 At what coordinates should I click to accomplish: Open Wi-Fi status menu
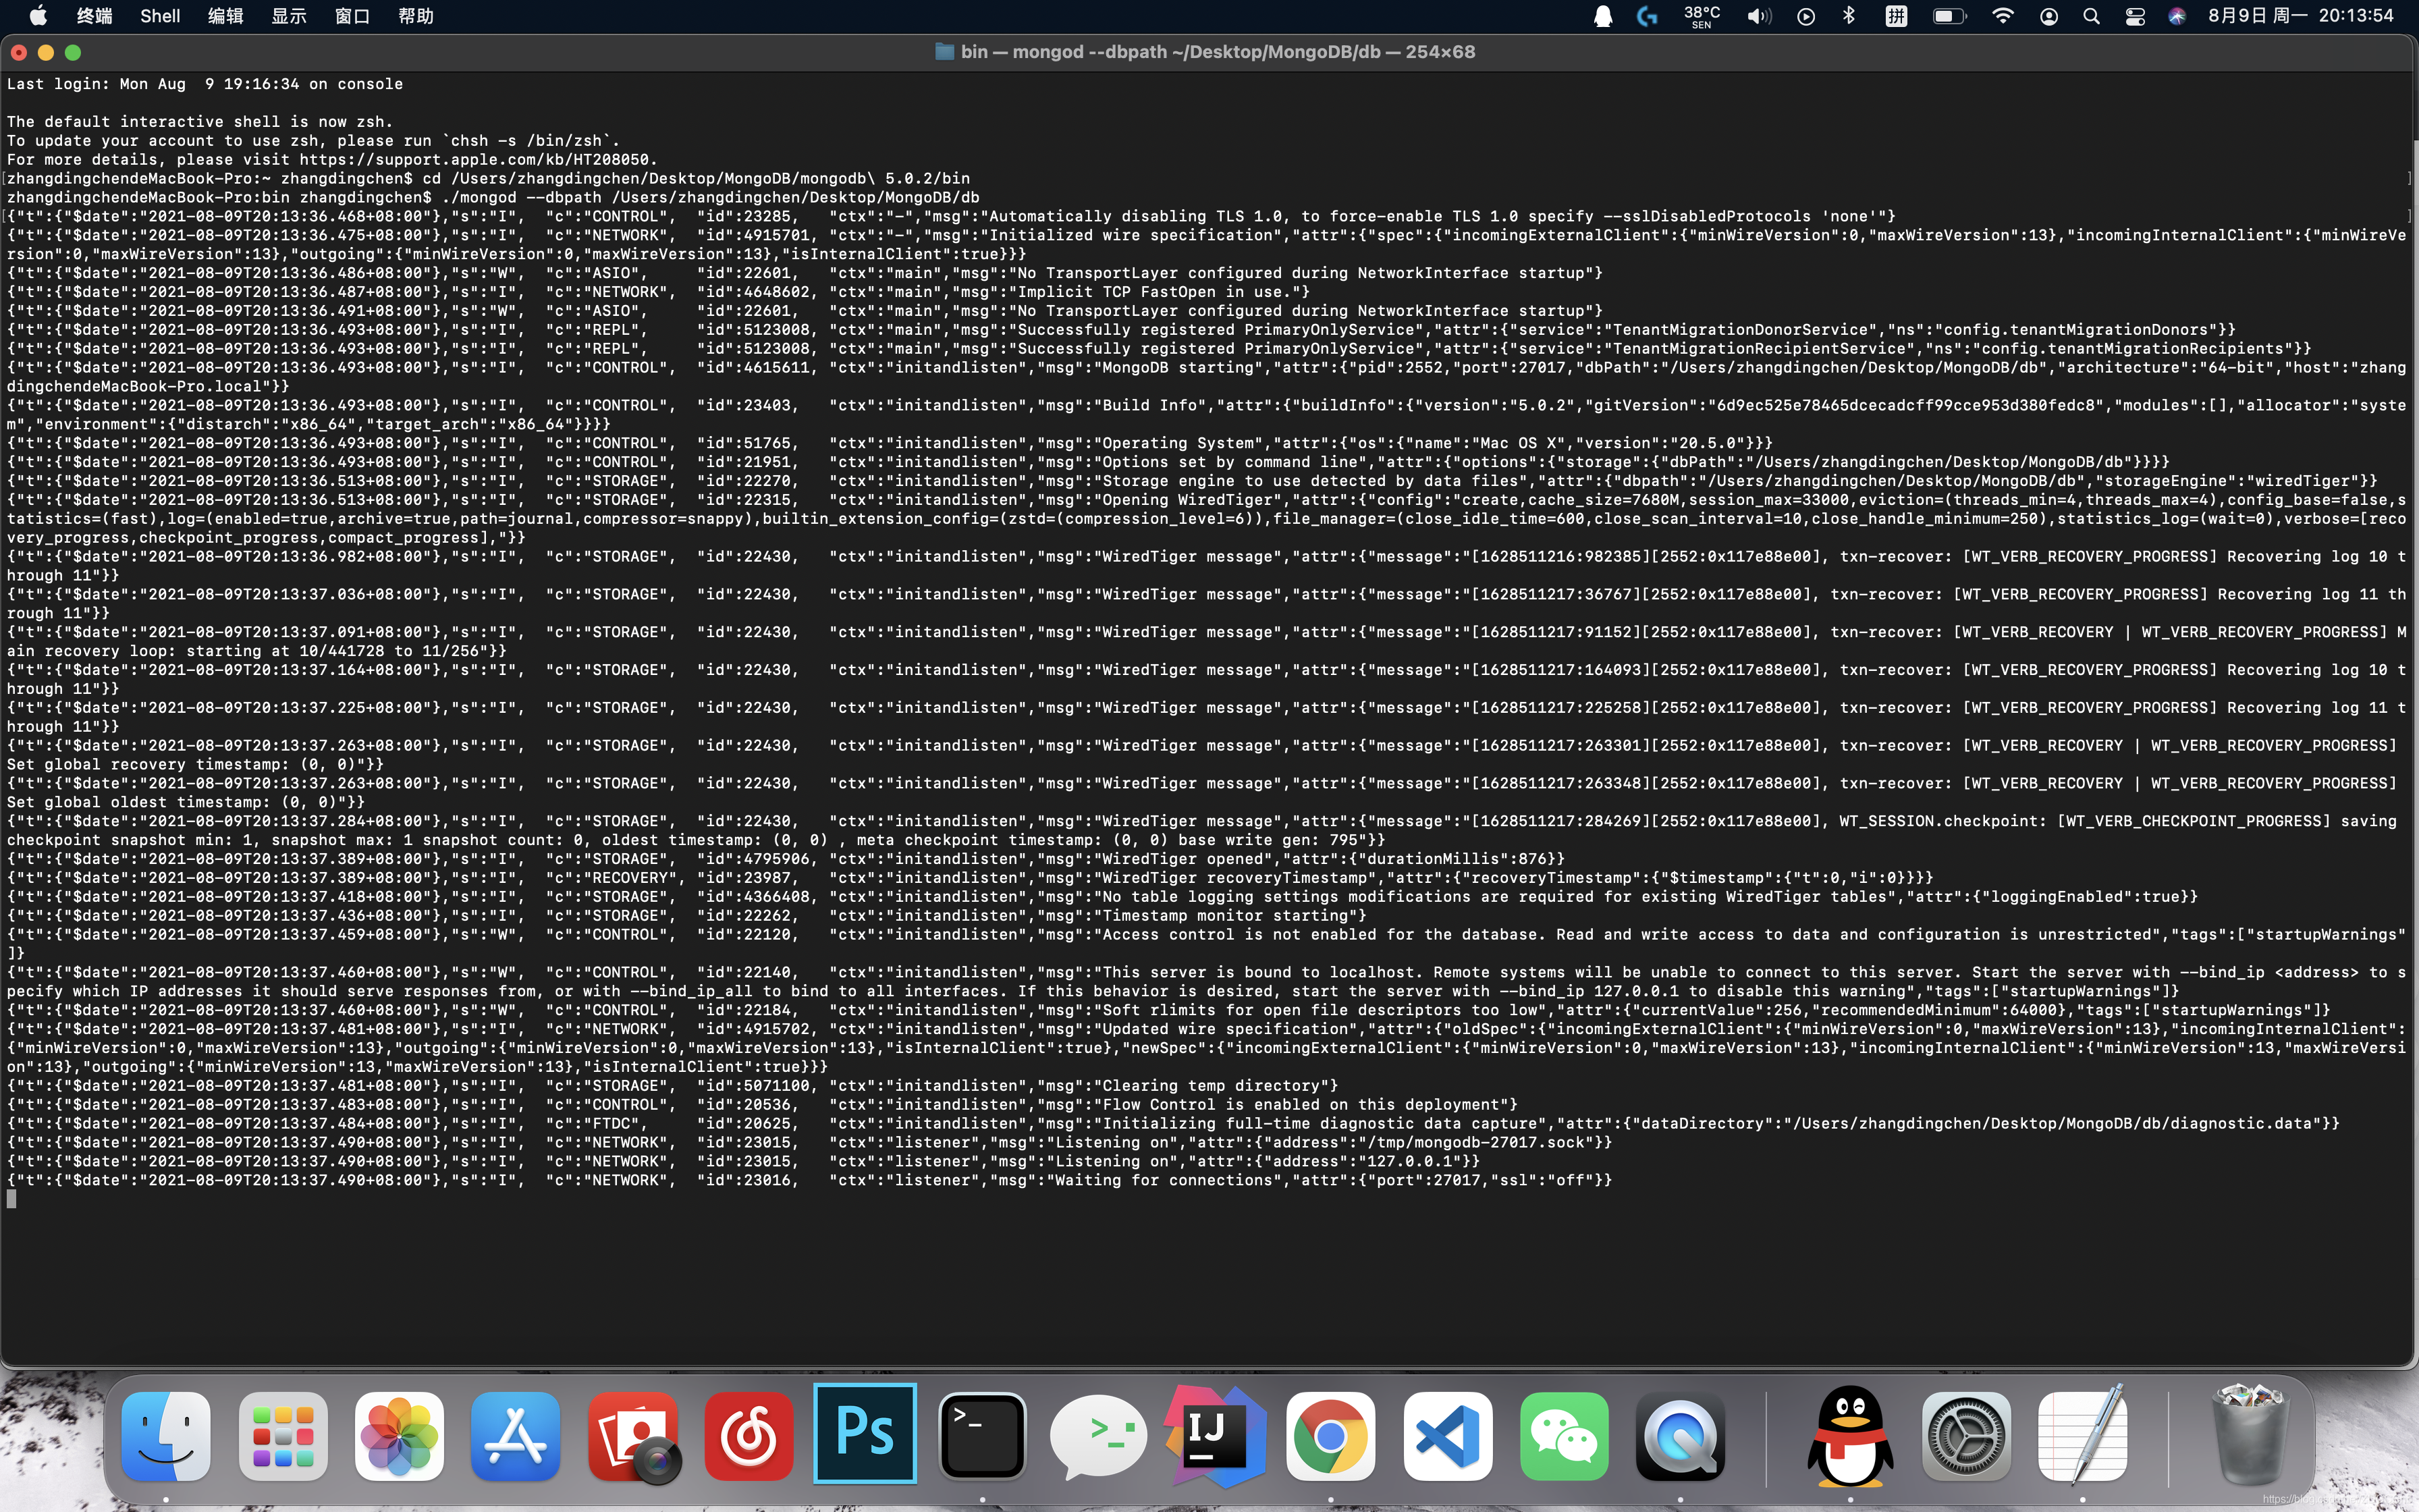pyautogui.click(x=2002, y=16)
